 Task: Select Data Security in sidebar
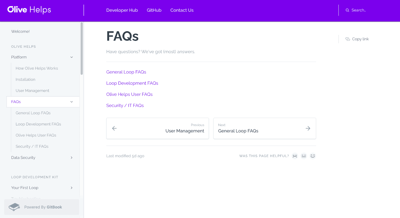23,158
